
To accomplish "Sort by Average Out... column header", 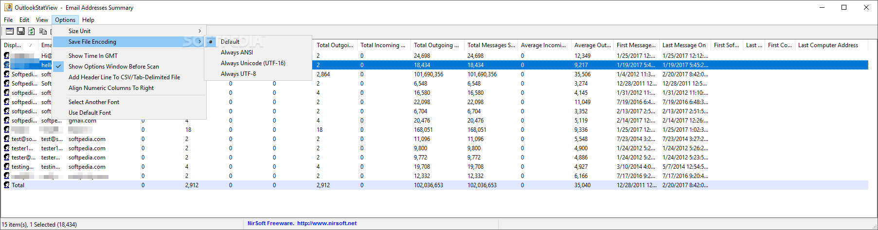I will point(592,45).
